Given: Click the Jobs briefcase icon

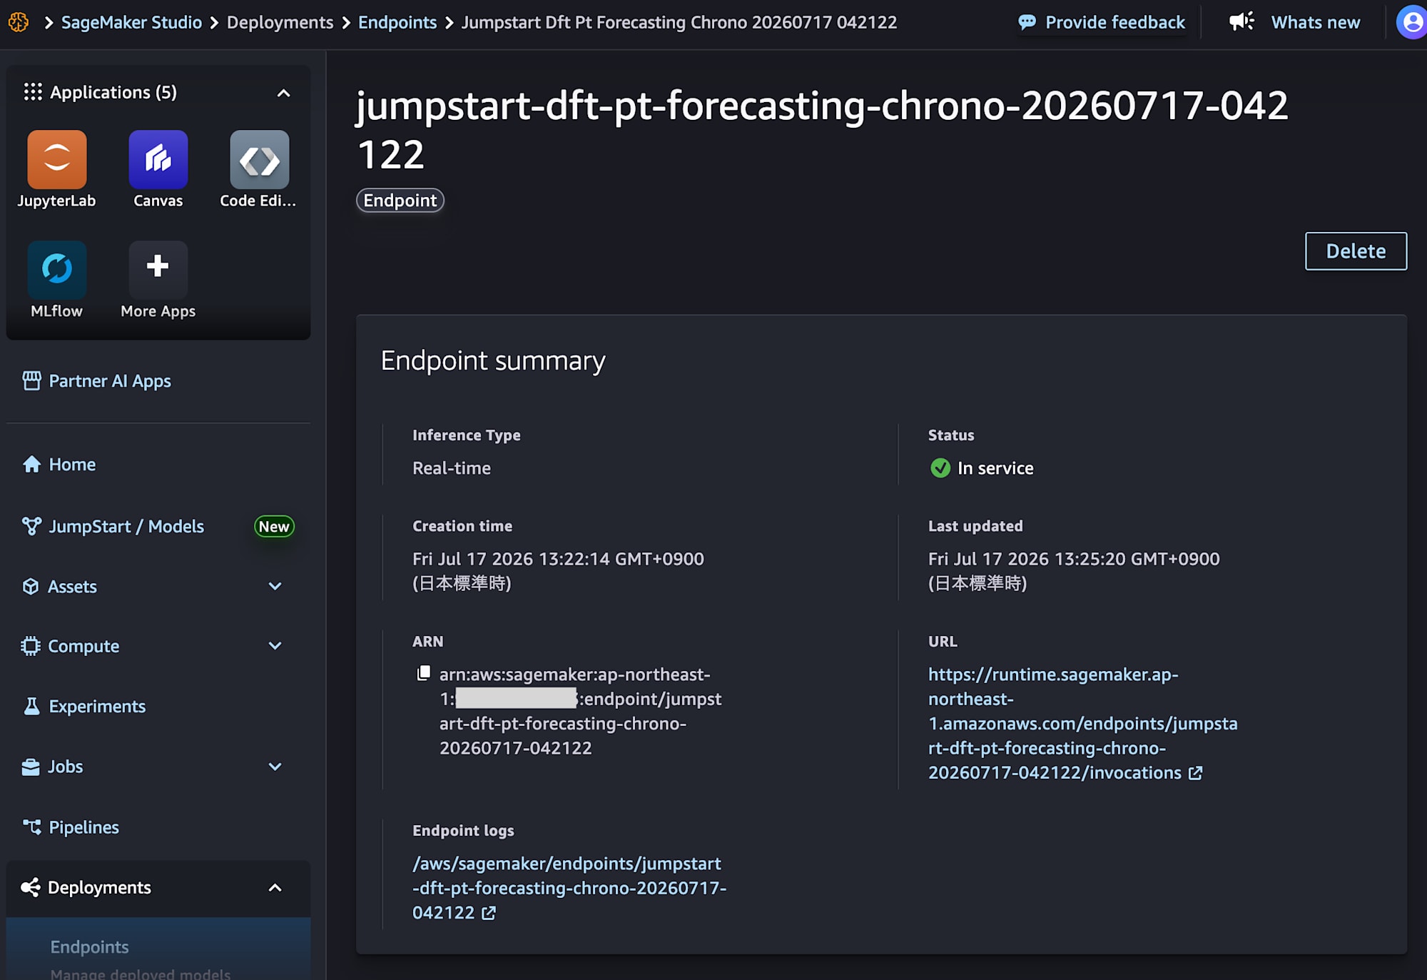Looking at the screenshot, I should tap(31, 767).
